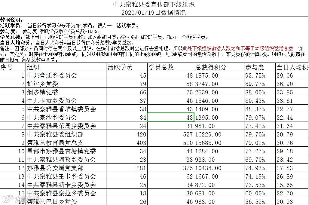Select the 活跃学员 column header

[x=127, y=67]
